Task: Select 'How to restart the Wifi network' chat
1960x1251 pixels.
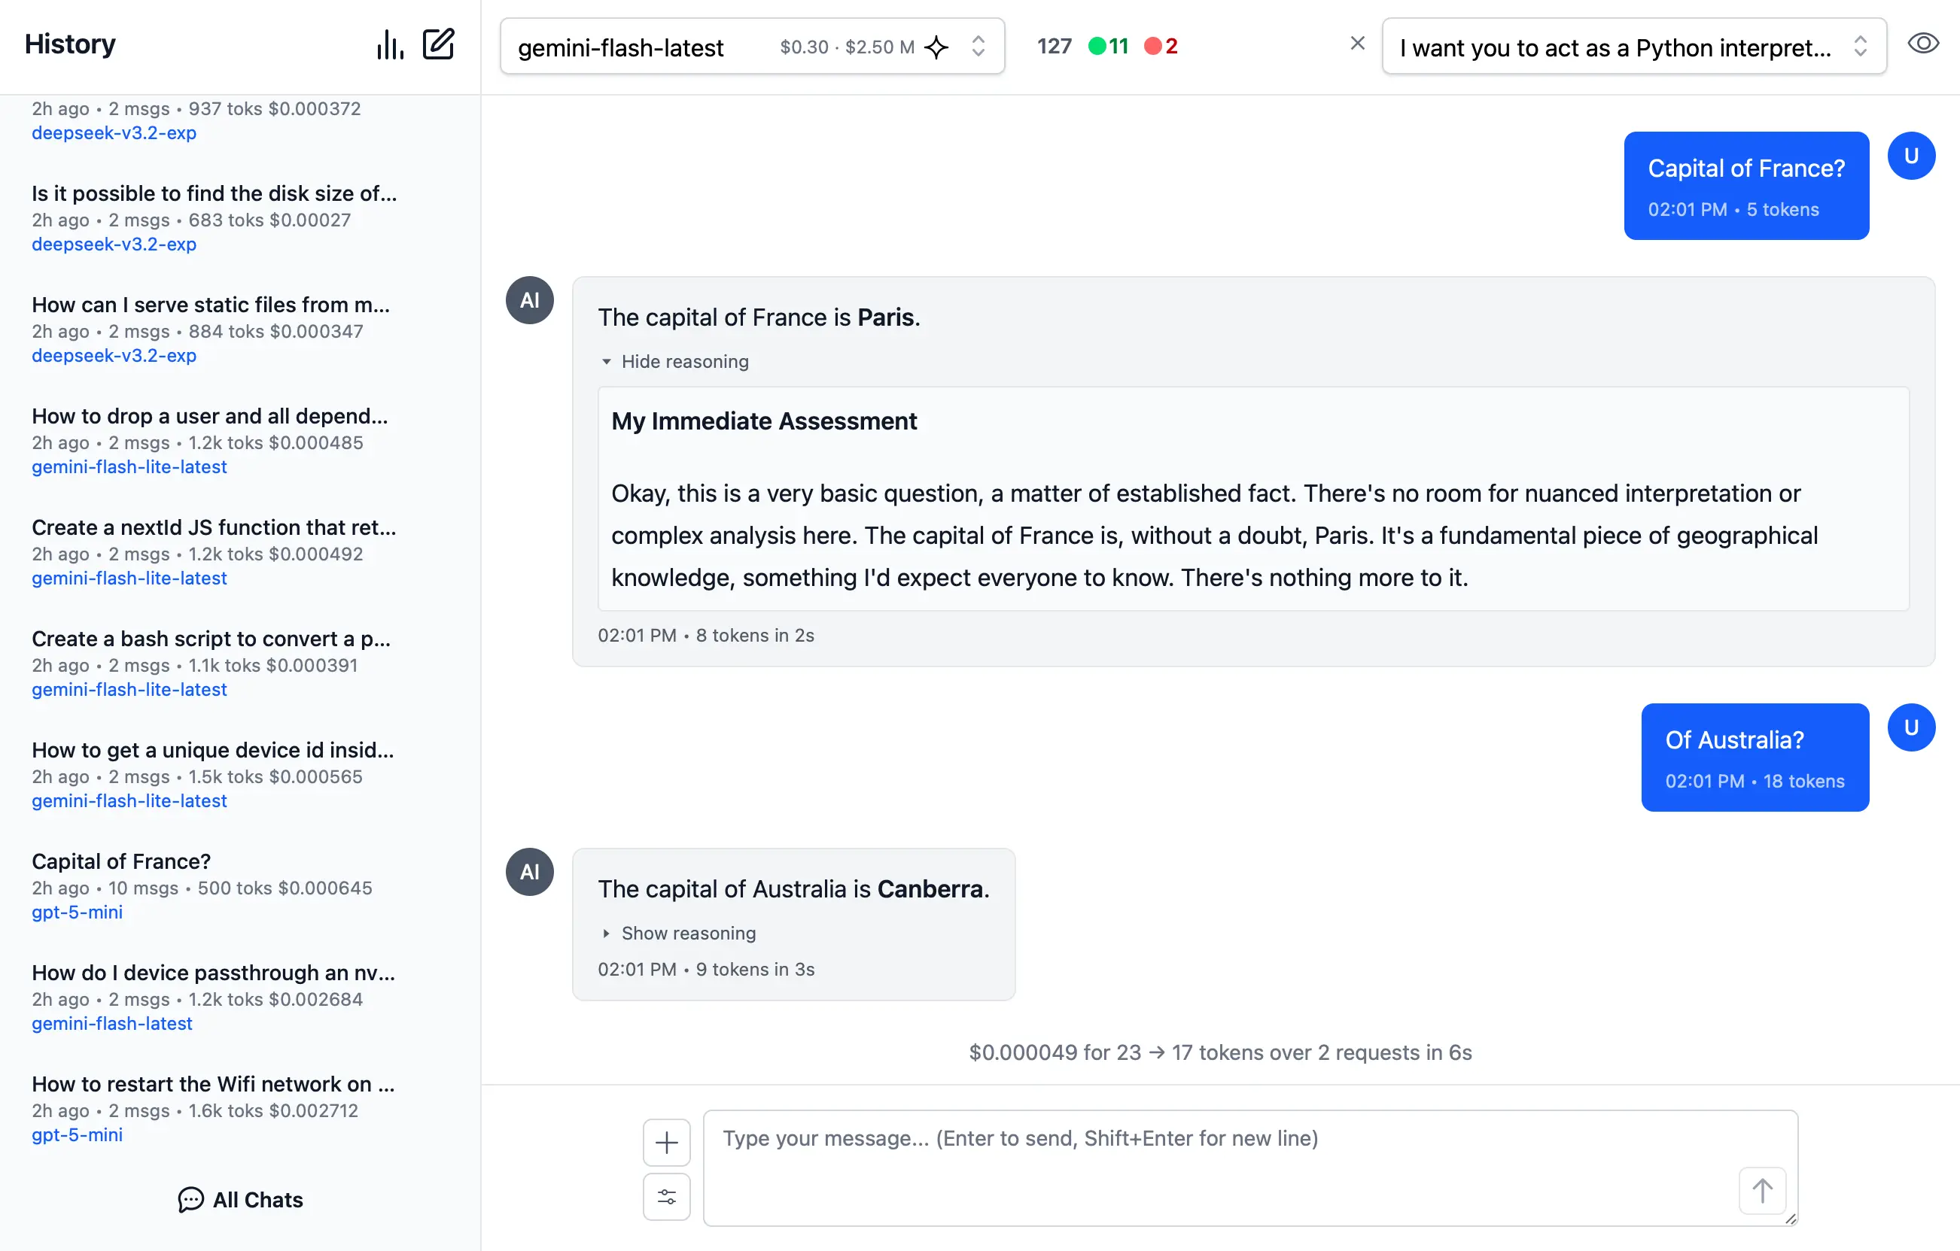Action: (x=213, y=1083)
